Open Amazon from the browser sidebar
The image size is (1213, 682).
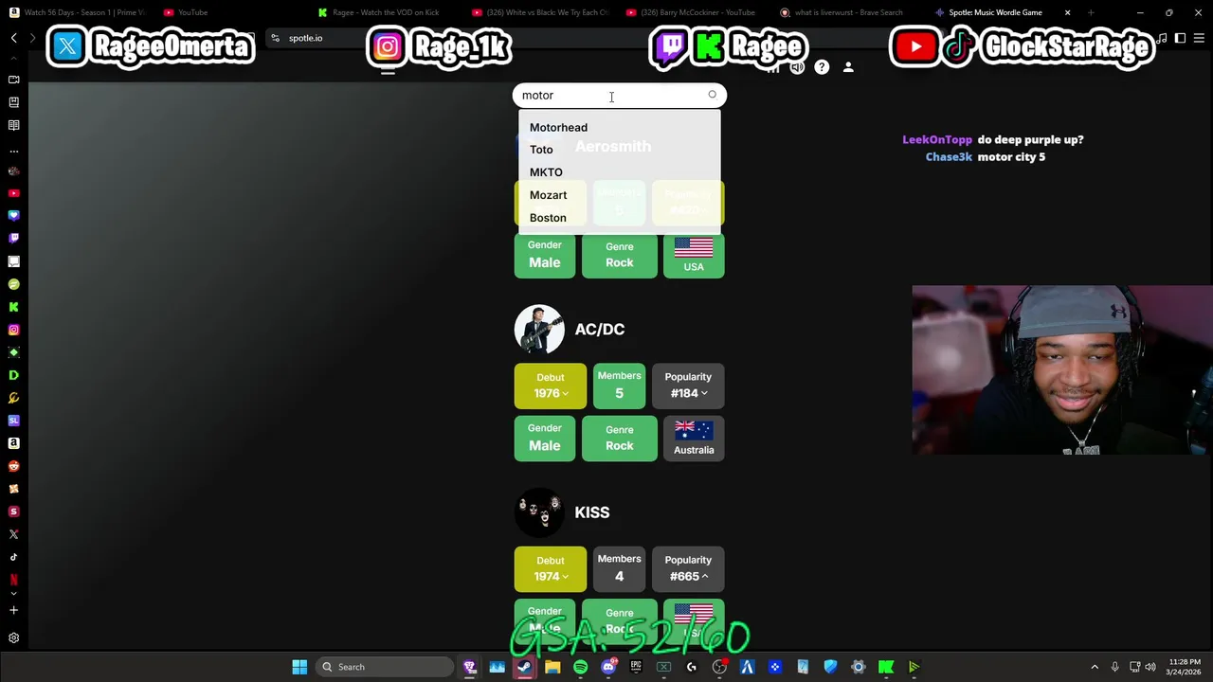(x=13, y=443)
